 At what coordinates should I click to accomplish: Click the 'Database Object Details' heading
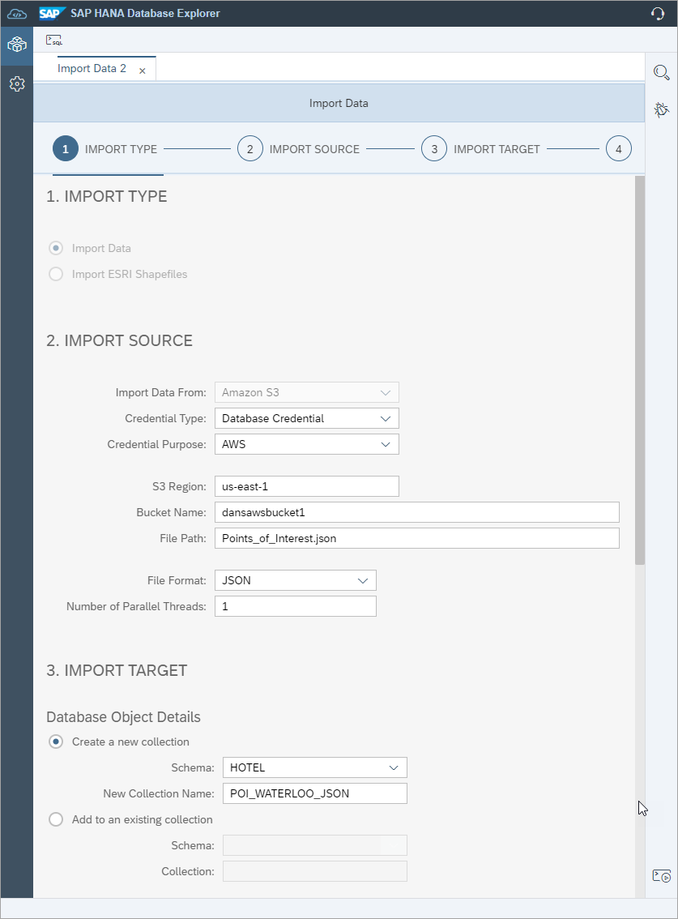click(x=123, y=716)
